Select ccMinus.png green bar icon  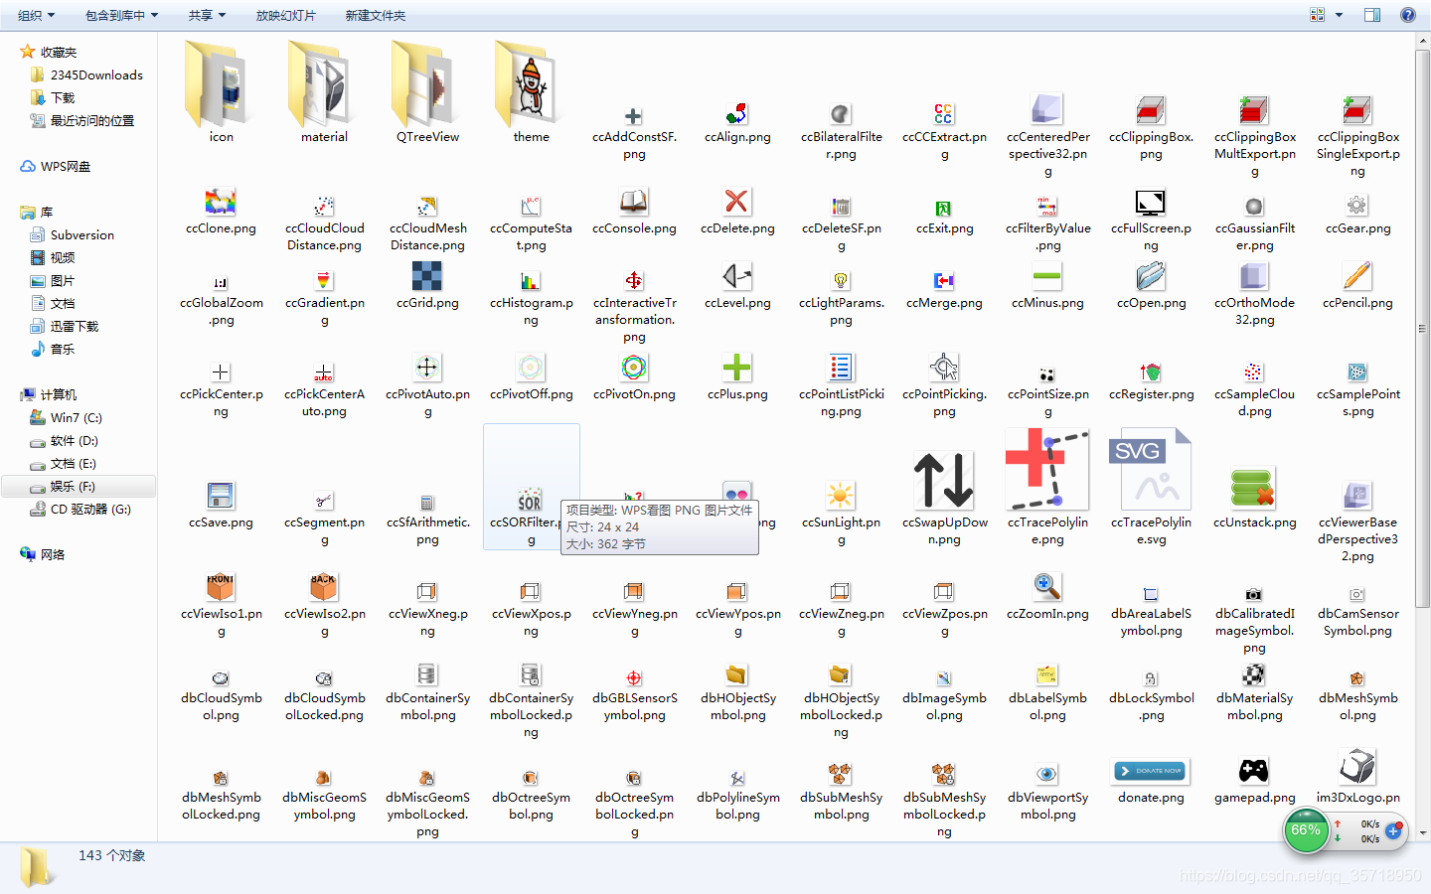(x=1047, y=275)
